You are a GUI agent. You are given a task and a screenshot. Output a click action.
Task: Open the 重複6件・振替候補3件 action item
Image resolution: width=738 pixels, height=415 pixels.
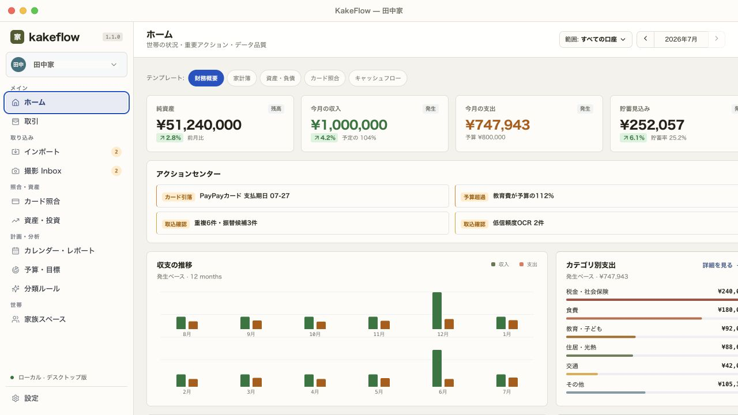pos(302,223)
